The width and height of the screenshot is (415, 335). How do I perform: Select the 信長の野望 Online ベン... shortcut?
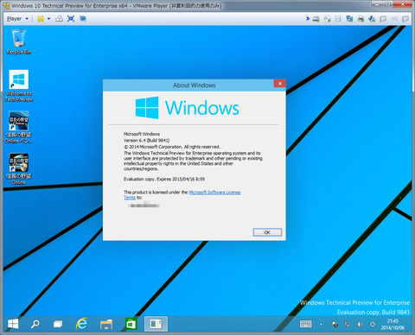click(18, 127)
